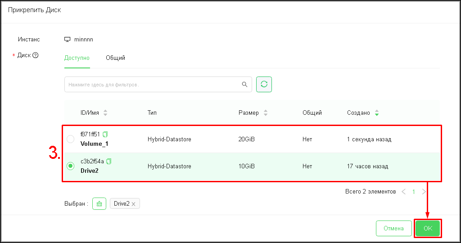Sort by ID/Имя column
This screenshot has height=243, width=461.
tap(105, 113)
